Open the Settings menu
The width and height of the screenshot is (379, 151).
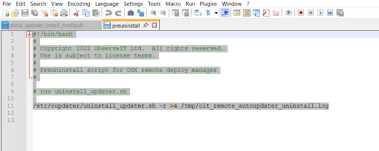pyautogui.click(x=133, y=4)
